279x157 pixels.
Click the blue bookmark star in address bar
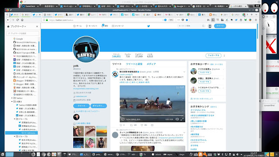coord(187,20)
